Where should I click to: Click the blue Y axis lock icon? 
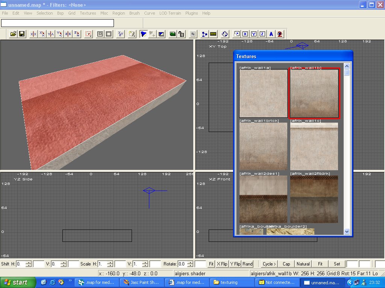pos(254,34)
